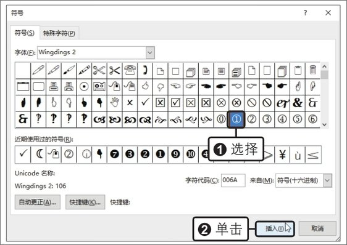Select the clipboard symbol in the first row
Image resolution: width=347 pixels, height=245 pixels.
[298, 71]
